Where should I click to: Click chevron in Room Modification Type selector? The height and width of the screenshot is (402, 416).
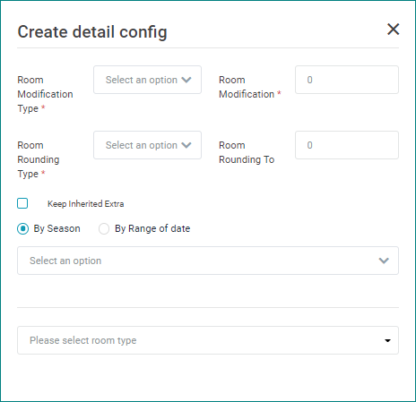186,80
